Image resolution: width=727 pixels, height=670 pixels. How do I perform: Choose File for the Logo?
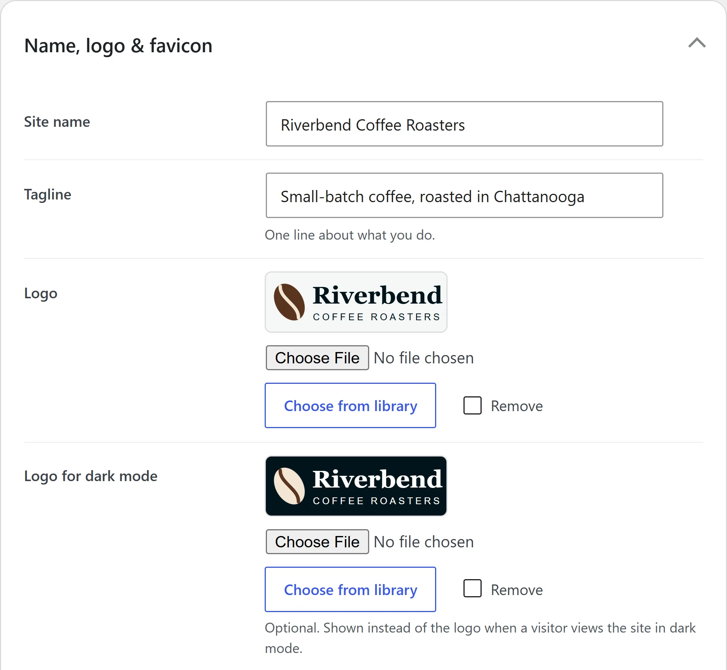click(317, 358)
